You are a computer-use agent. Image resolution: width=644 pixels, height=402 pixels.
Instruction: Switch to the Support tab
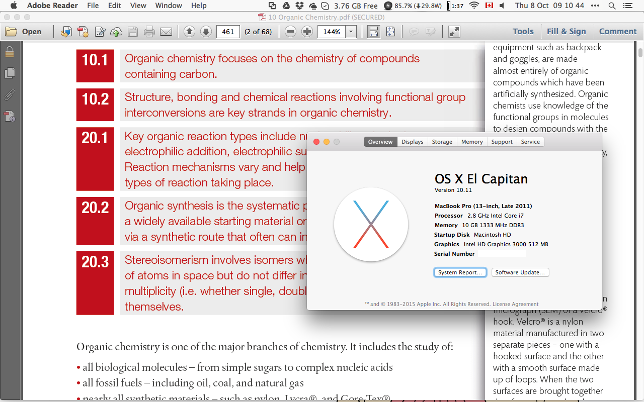(502, 142)
